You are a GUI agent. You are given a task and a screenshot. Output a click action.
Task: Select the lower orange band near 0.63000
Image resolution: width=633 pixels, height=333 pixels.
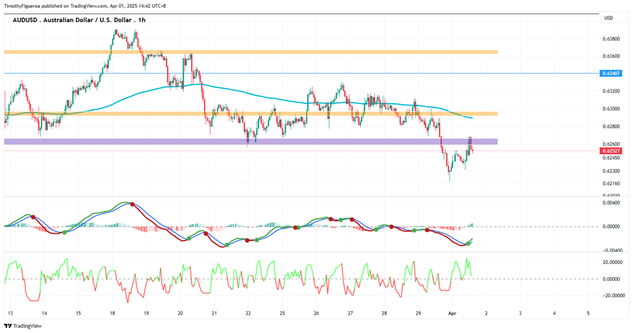click(251, 114)
